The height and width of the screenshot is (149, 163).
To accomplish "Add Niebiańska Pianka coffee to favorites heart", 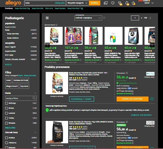I will (x=152, y=148).
